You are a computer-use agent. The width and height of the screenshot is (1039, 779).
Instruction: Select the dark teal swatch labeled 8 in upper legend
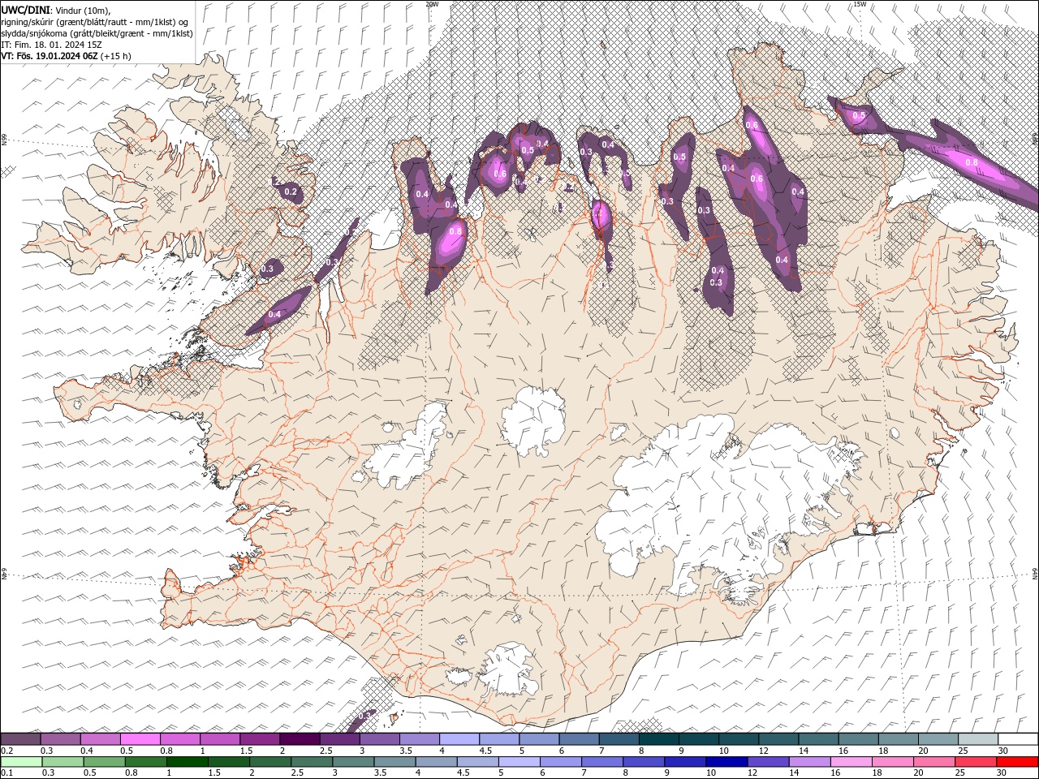pos(659,738)
